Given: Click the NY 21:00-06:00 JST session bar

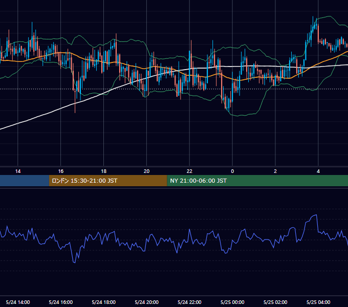Looking at the screenshot, I should tap(257, 181).
